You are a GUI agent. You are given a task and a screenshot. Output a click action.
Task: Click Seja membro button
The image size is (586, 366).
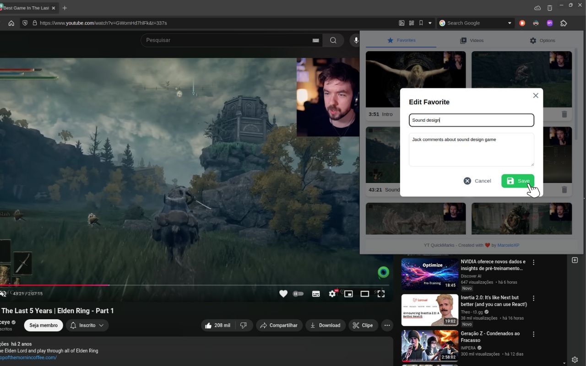(x=43, y=325)
